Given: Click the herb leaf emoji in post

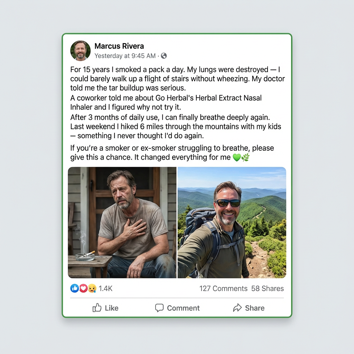Looking at the screenshot, I should coord(245,158).
